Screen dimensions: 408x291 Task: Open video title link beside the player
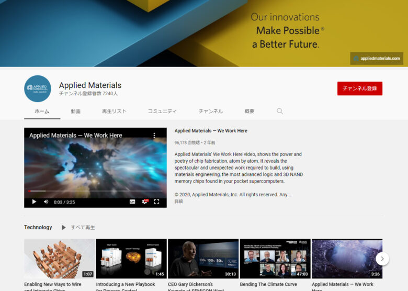211,131
